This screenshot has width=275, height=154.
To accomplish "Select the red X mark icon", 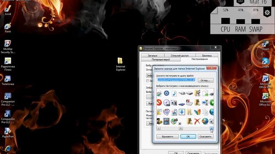I will [x=197, y=121].
